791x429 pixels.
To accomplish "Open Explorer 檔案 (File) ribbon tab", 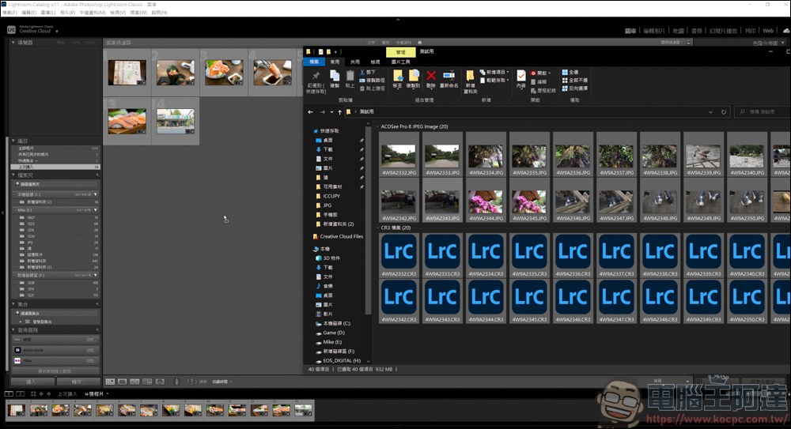I will 314,62.
